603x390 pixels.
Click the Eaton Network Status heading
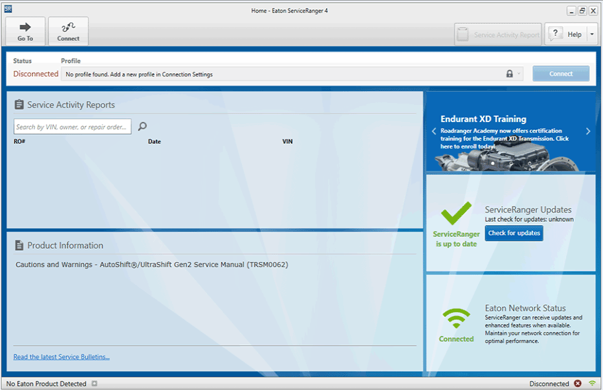click(x=526, y=308)
